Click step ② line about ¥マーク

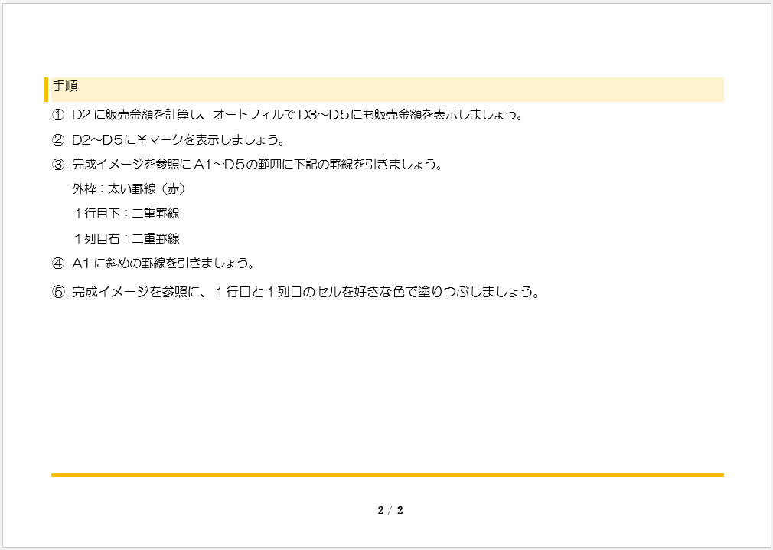[x=168, y=140]
